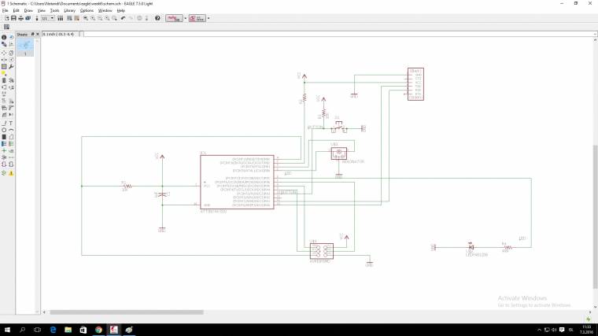The image size is (598, 336).
Task: Select the Wire drawing tool
Action: click(x=4, y=124)
